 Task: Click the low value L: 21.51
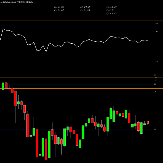pos(85,10)
